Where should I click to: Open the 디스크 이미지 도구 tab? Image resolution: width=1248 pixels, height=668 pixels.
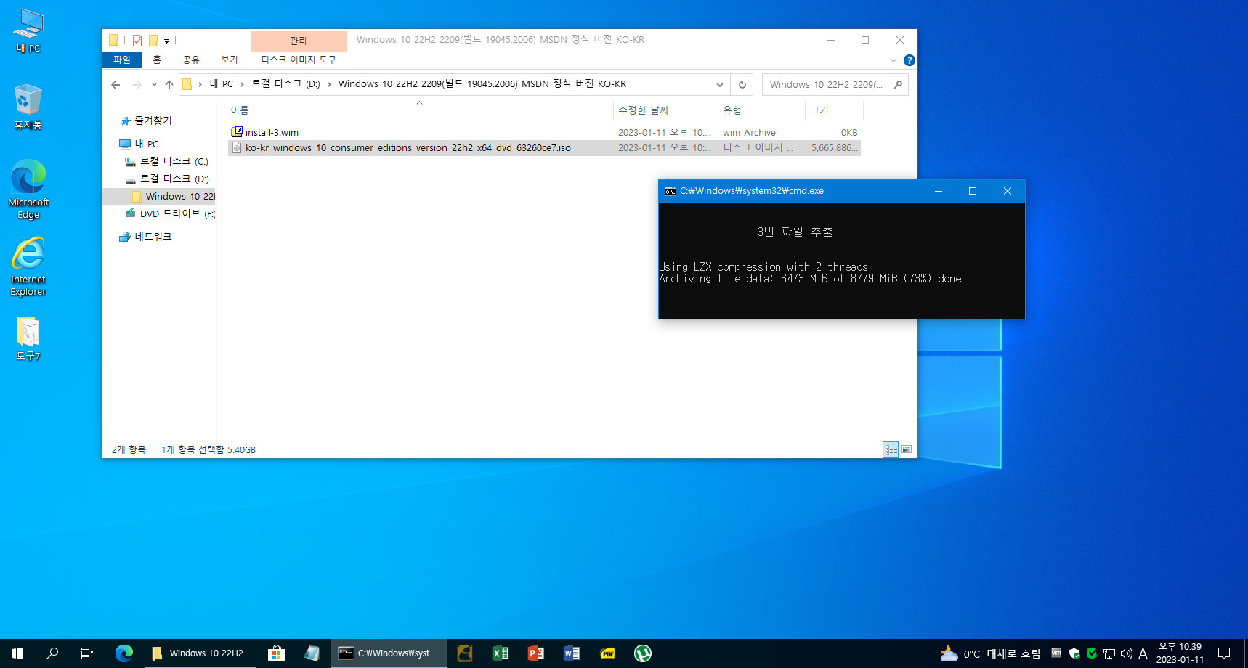coord(299,60)
